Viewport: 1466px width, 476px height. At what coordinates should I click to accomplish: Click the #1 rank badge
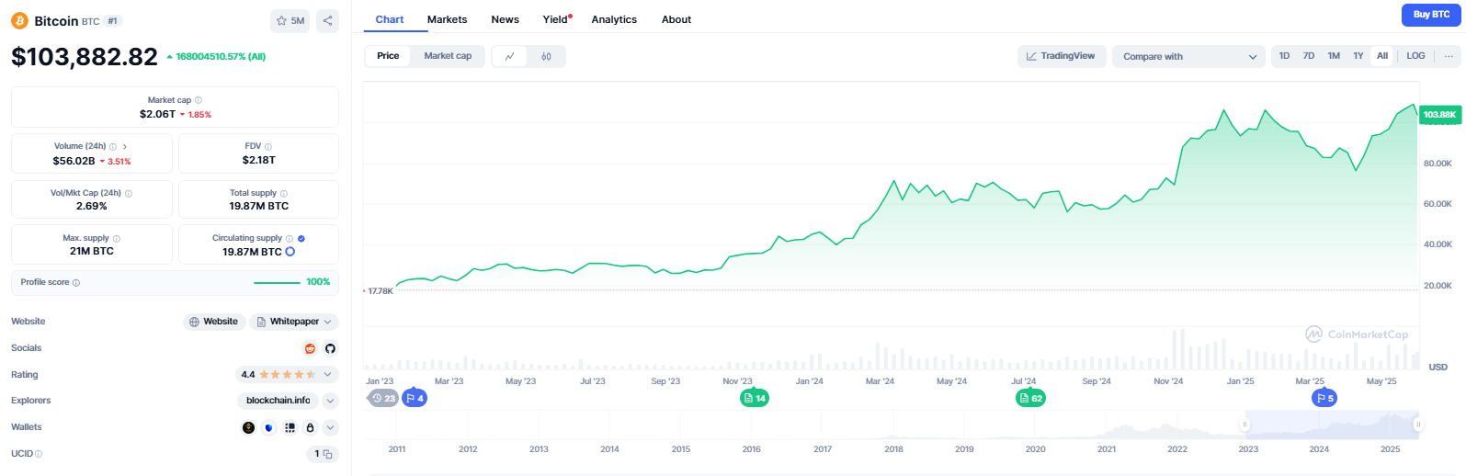pyautogui.click(x=113, y=21)
